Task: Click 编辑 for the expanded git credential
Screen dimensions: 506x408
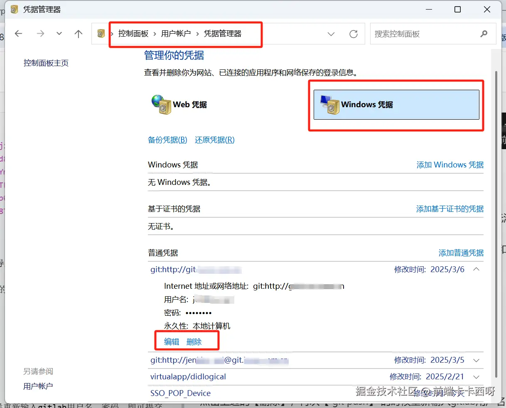Action: tap(172, 342)
